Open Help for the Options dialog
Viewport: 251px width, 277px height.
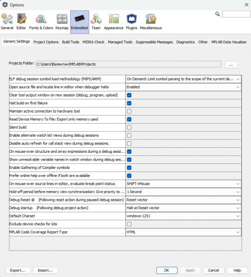click(237, 270)
